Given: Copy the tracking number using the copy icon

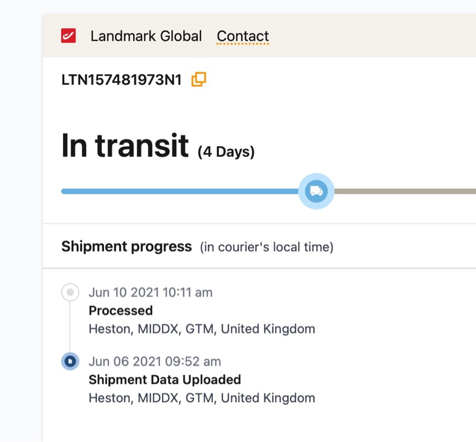Looking at the screenshot, I should point(198,80).
